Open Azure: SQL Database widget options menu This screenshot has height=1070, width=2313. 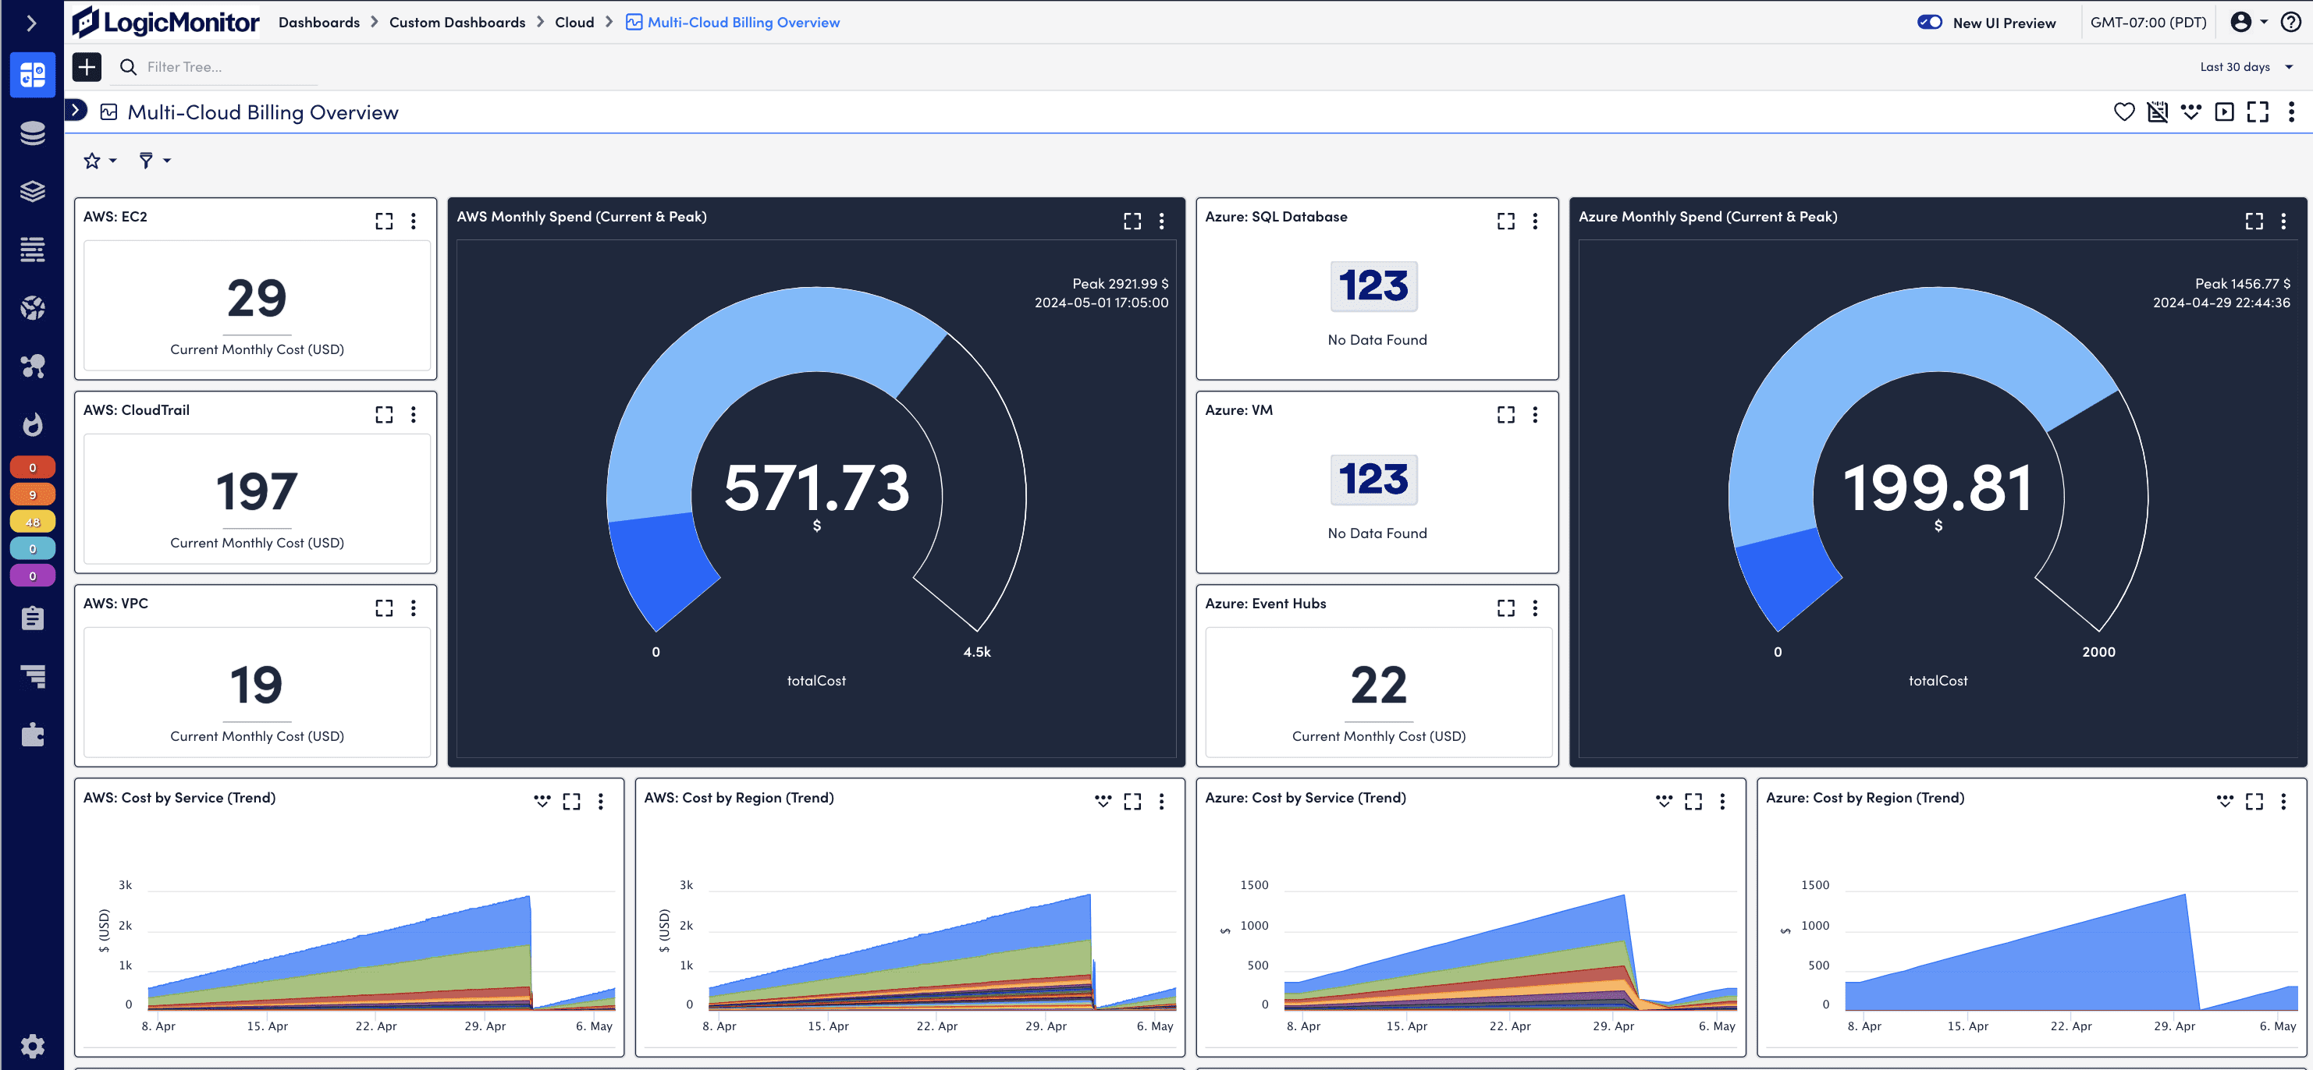tap(1534, 221)
